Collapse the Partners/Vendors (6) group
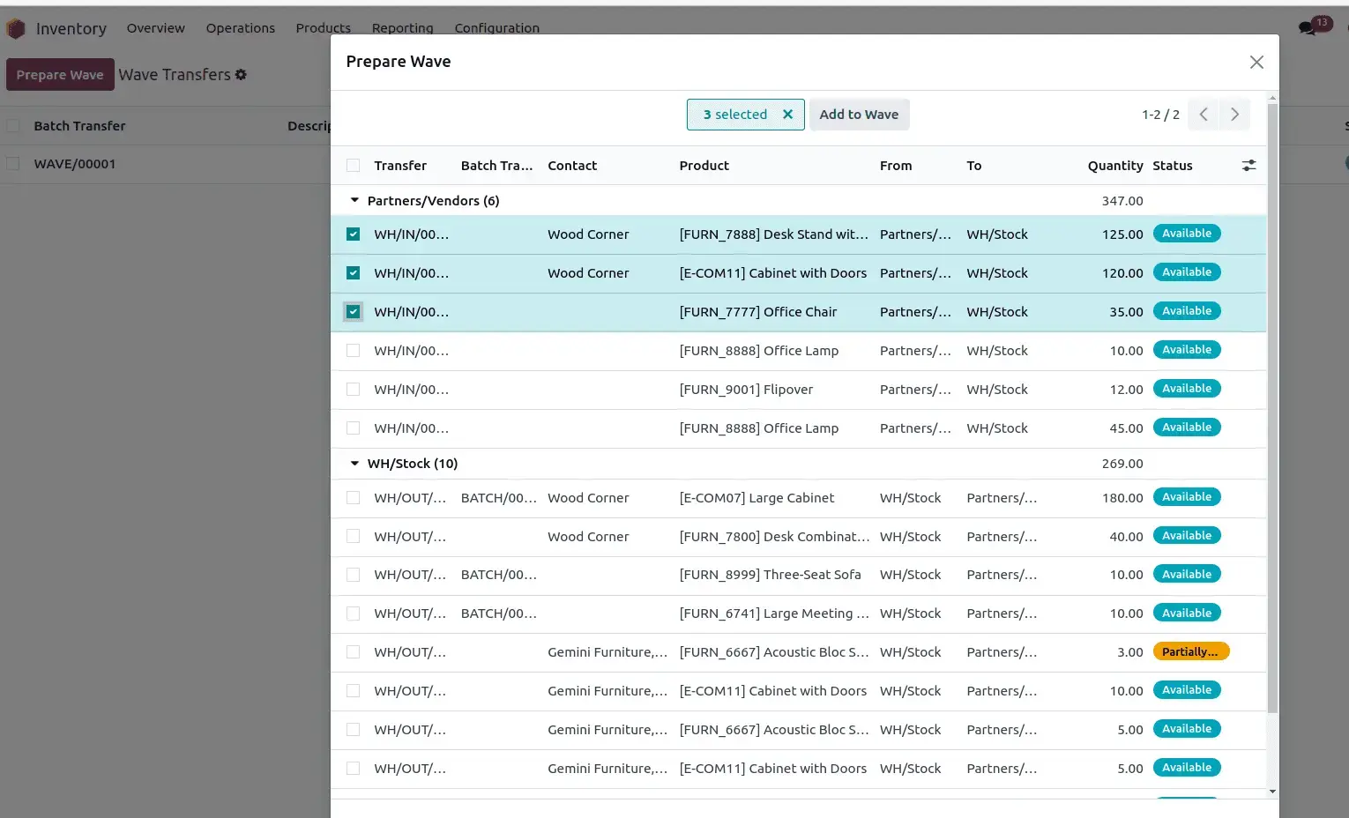 coord(355,201)
